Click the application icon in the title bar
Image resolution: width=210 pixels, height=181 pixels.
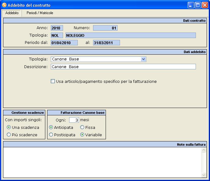pos(4,5)
